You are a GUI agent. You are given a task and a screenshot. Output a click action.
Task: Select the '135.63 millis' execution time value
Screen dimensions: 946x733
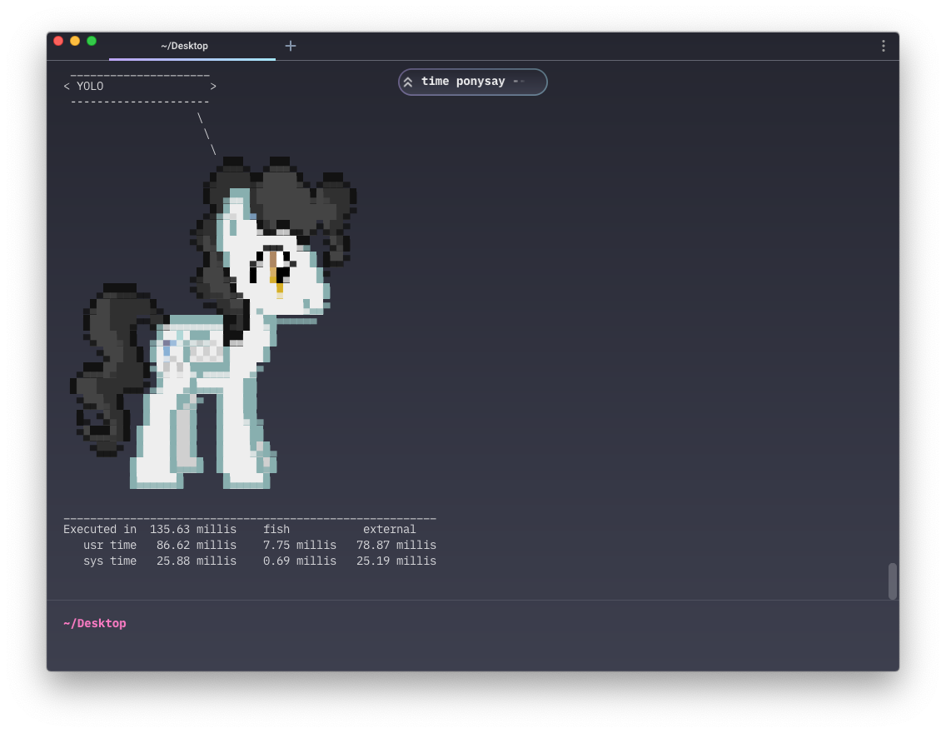tap(193, 529)
